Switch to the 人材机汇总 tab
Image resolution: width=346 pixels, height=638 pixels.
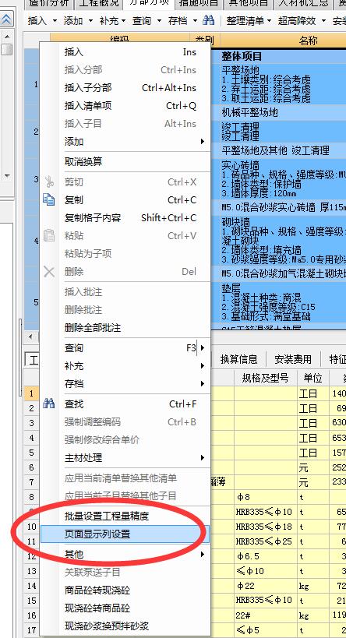(x=303, y=3)
